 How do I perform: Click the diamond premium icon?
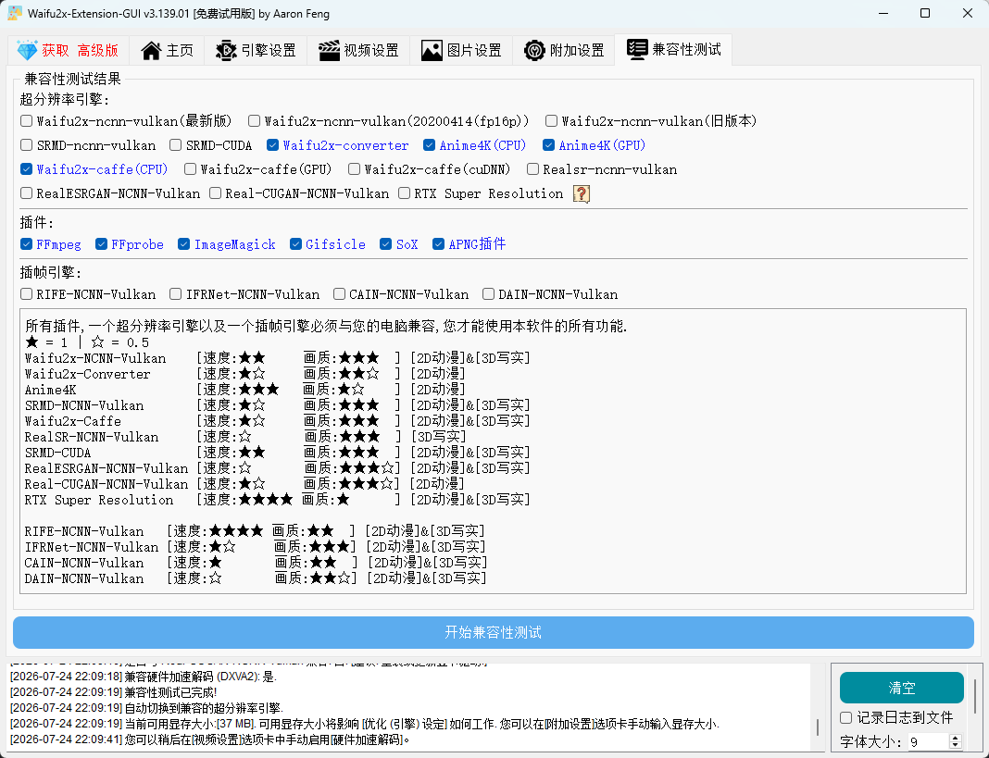[27, 51]
